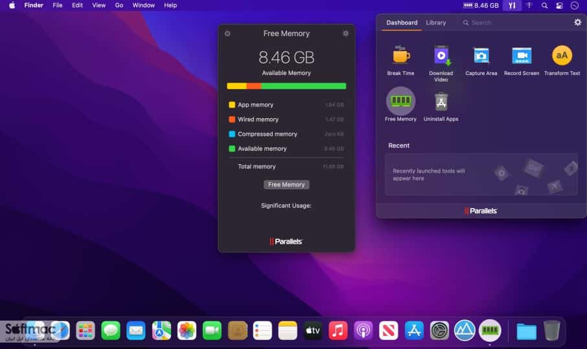Image resolution: width=587 pixels, height=349 pixels.
Task: Open Free Memory window settings gear
Action: pyautogui.click(x=345, y=34)
